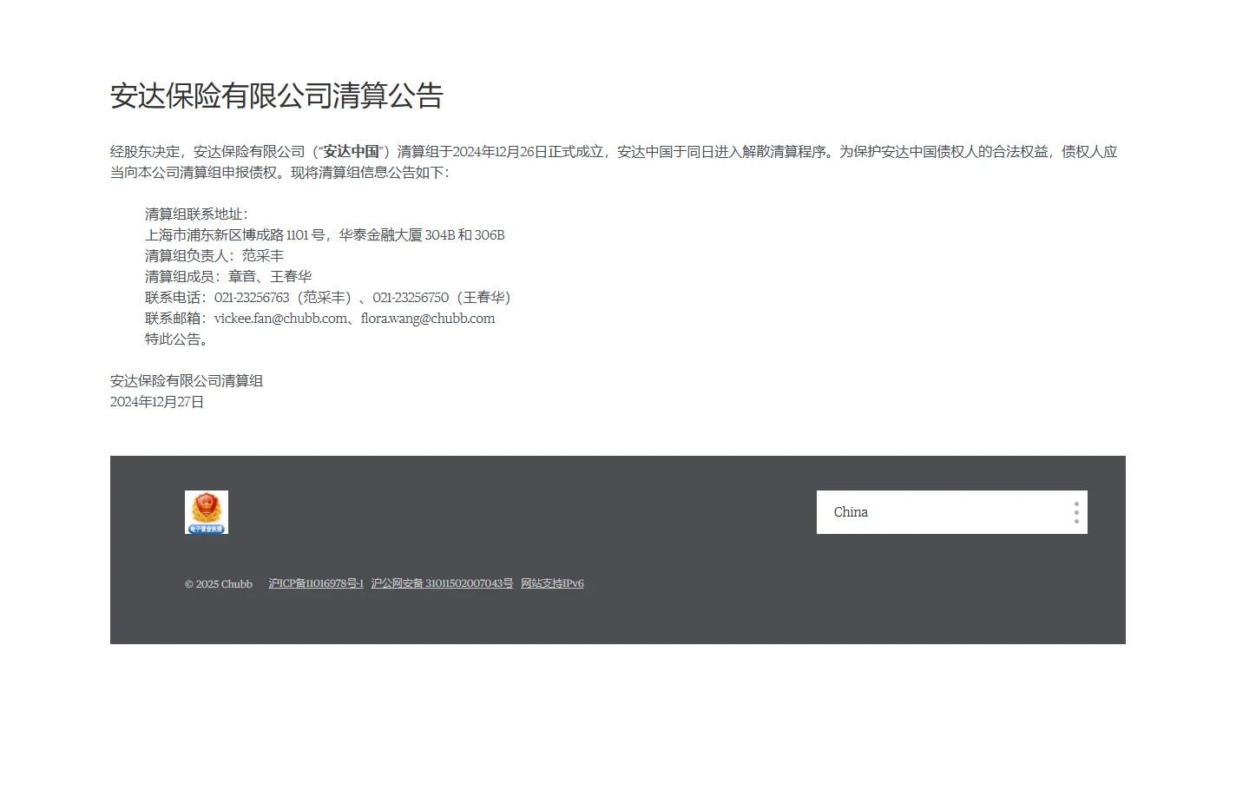
Task: Open the 沪公网安备 31011502007043号 link
Action: [442, 583]
